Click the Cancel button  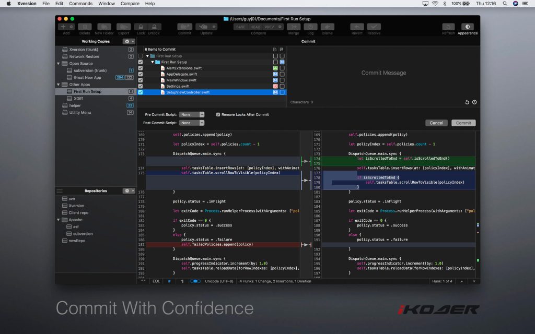coord(436,123)
